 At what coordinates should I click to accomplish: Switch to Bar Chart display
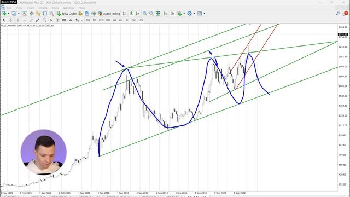tap(125, 14)
